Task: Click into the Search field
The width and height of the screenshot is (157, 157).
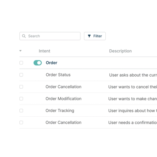Action: click(x=50, y=36)
